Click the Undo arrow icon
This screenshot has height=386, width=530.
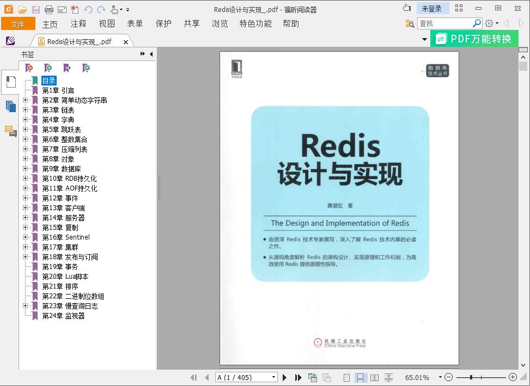(x=88, y=9)
